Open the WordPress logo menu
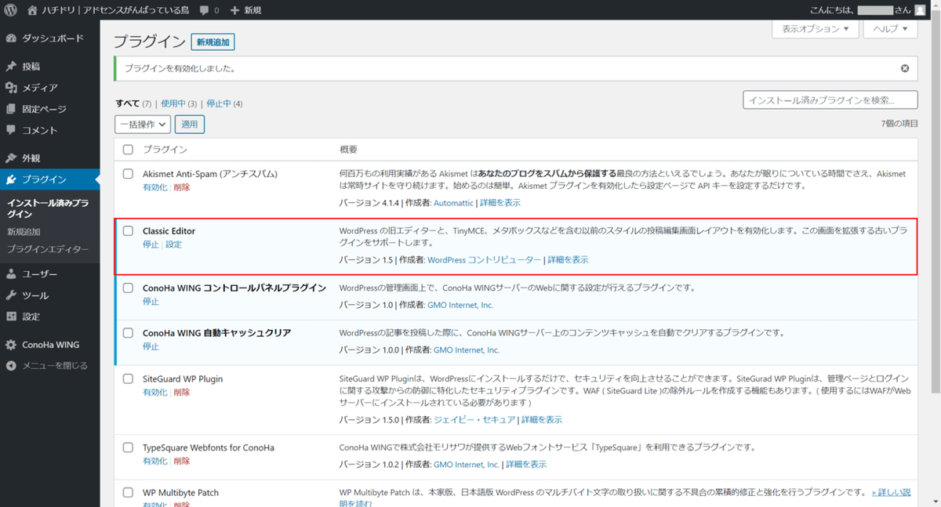The width and height of the screenshot is (941, 507). pos(11,10)
